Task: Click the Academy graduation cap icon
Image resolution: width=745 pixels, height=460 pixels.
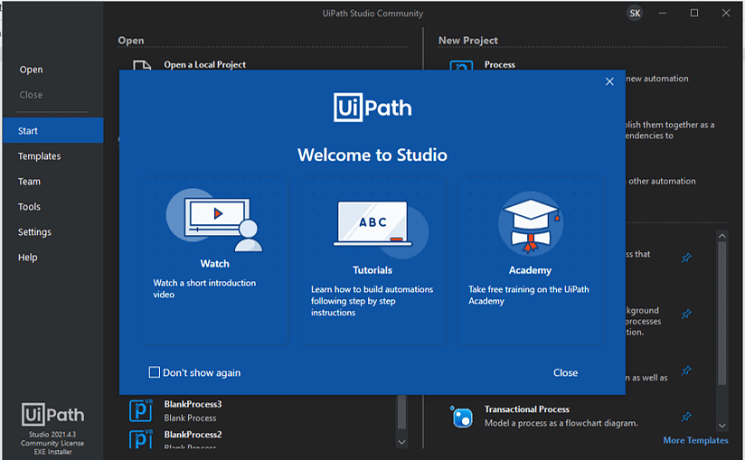Action: pyautogui.click(x=530, y=223)
